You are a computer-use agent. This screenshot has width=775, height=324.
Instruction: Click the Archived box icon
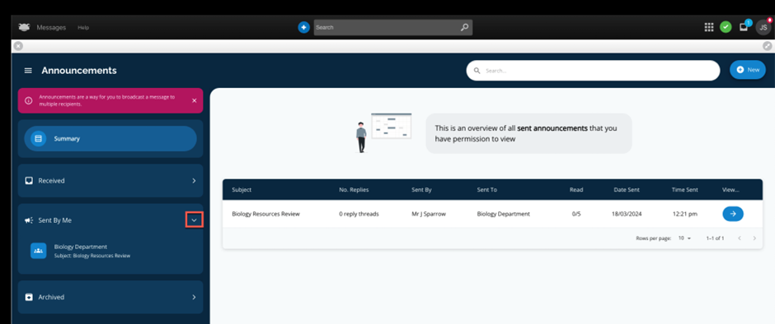[29, 297]
